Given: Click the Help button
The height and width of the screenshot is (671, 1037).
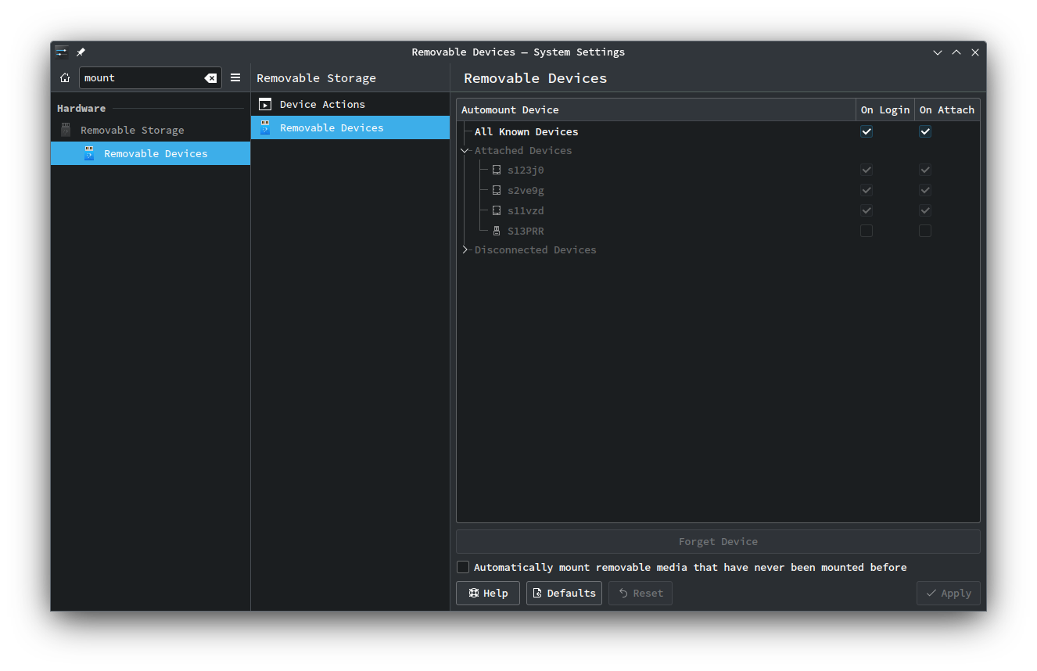Looking at the screenshot, I should pyautogui.click(x=488, y=593).
